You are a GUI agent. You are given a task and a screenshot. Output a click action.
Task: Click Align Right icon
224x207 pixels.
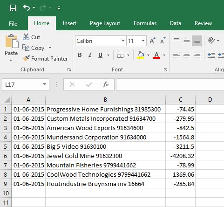[197, 55]
